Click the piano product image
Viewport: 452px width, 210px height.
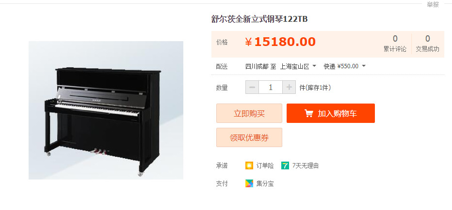click(x=106, y=110)
